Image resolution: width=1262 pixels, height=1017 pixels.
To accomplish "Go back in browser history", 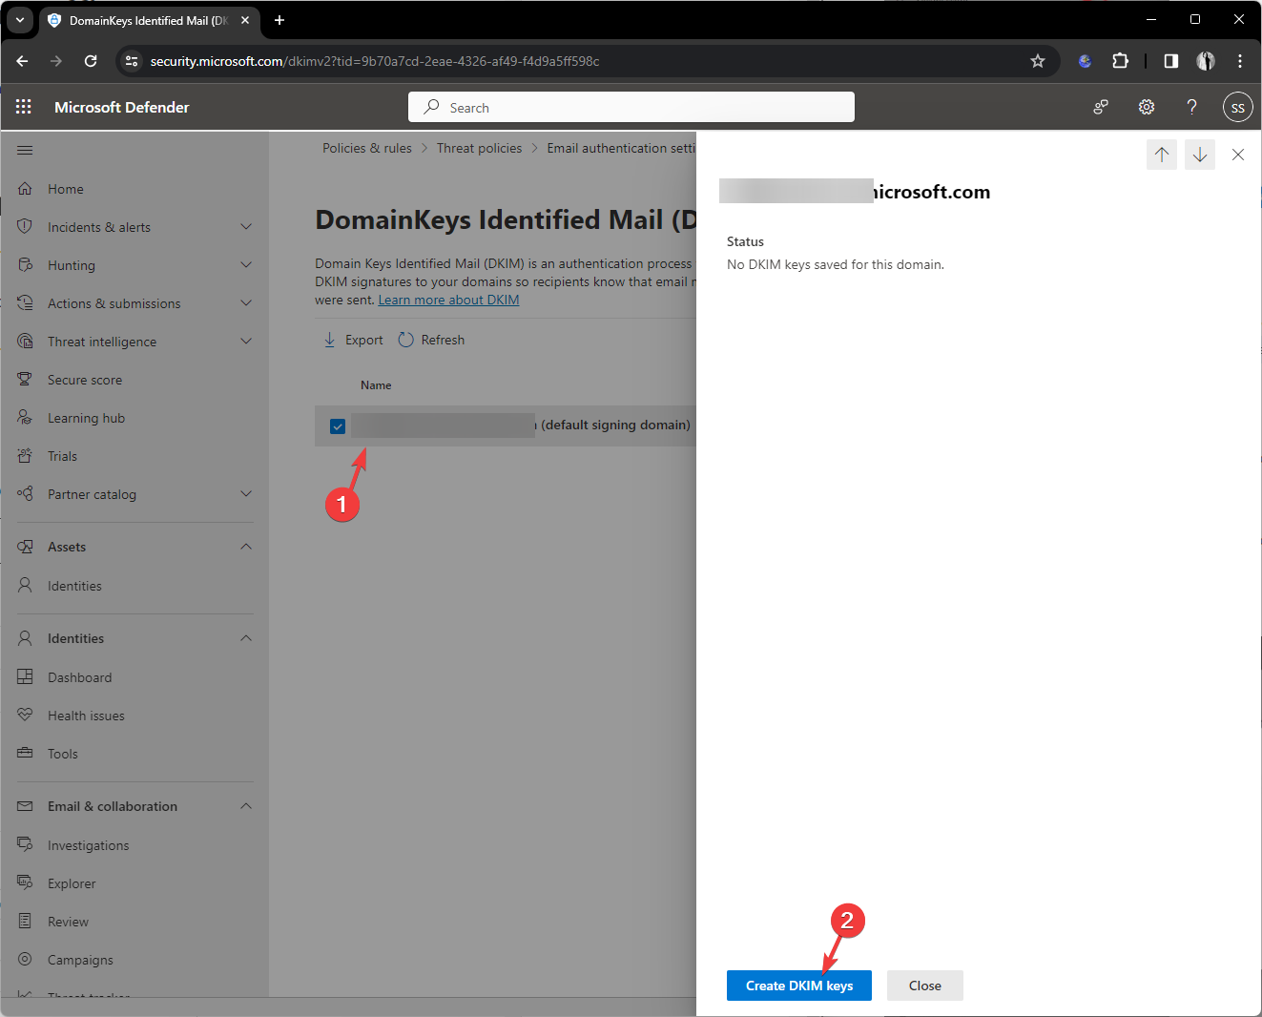I will [x=22, y=61].
